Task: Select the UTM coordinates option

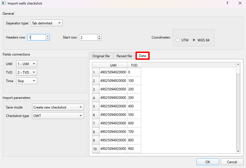Action: [x=178, y=40]
